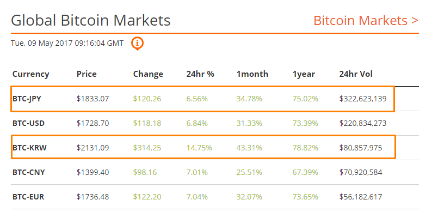The height and width of the screenshot is (224, 432).
Task: Open the Bitcoin Markets link
Action: (366, 21)
